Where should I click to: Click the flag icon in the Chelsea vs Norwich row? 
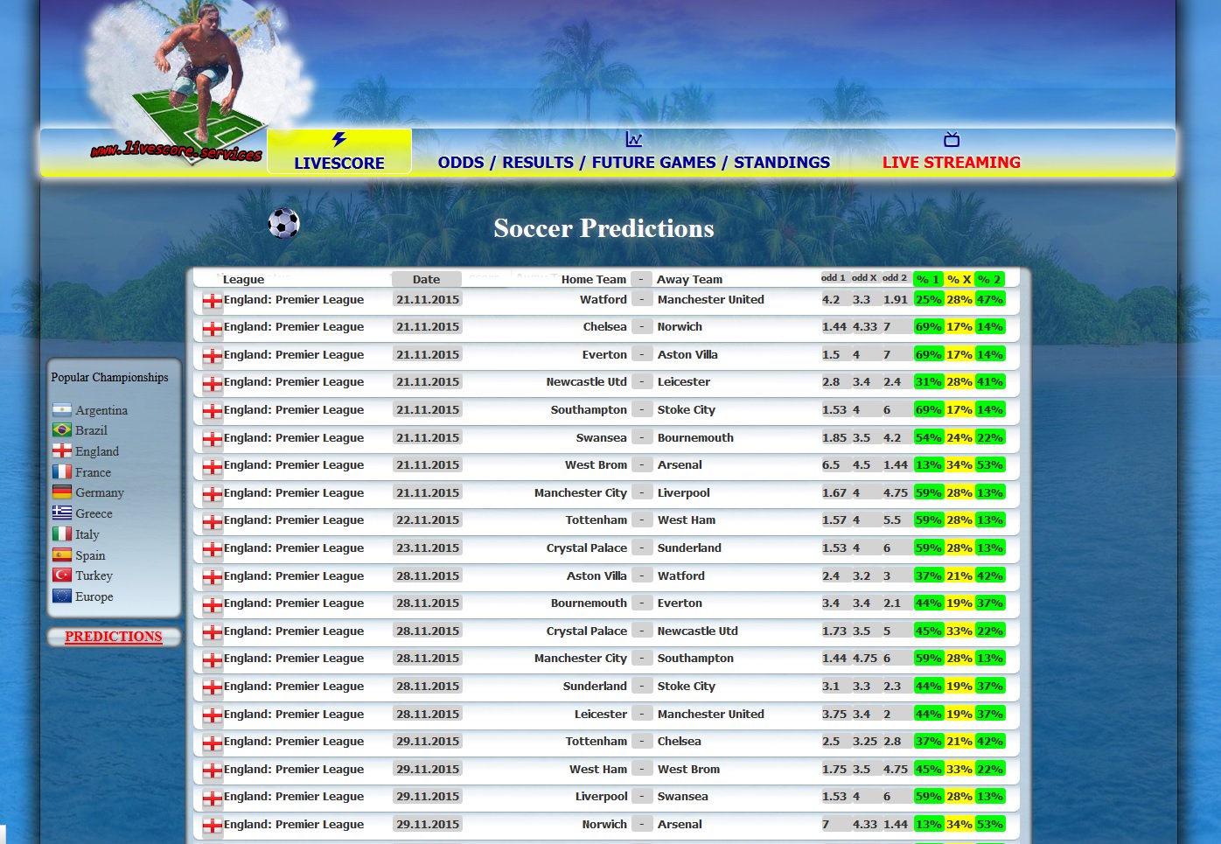(x=213, y=330)
